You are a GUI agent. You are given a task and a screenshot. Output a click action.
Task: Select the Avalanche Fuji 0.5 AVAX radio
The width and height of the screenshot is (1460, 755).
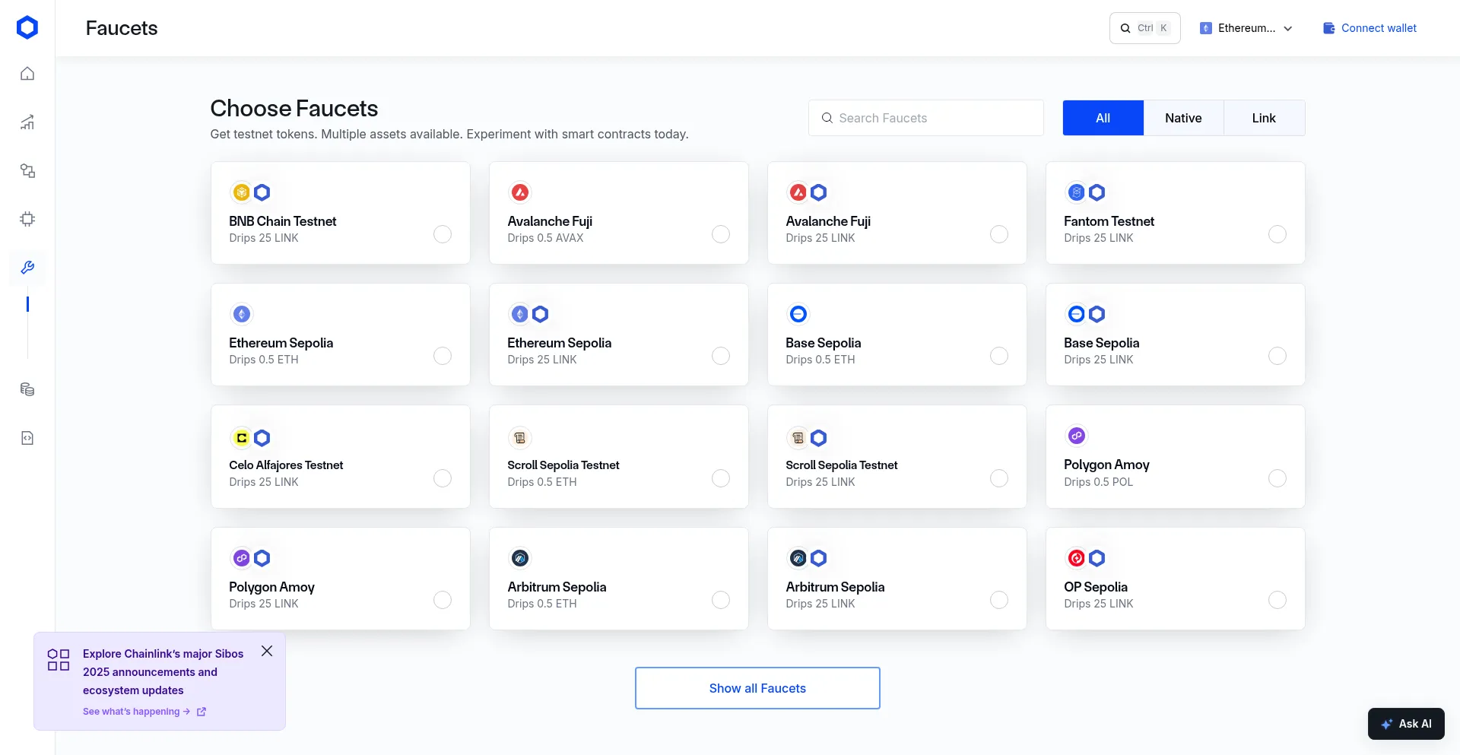721,234
